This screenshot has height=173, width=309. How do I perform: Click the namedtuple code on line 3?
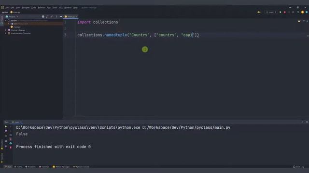pyautogui.click(x=115, y=35)
